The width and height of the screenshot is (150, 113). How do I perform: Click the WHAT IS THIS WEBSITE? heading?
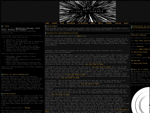(16, 74)
